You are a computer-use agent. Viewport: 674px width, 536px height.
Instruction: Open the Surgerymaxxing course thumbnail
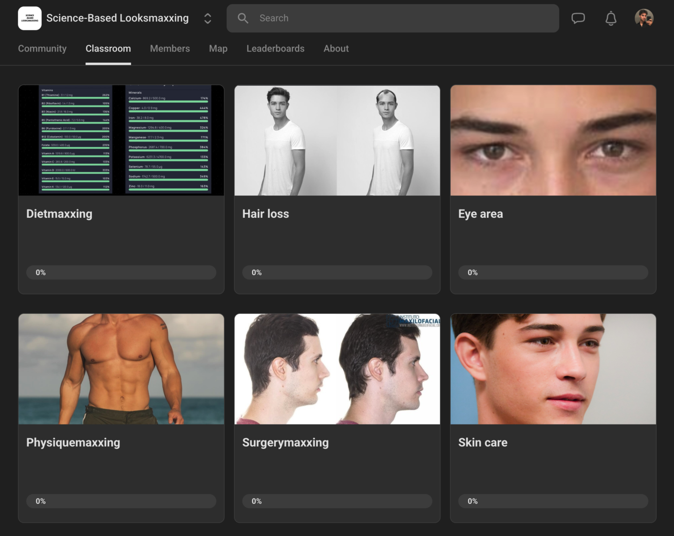337,369
